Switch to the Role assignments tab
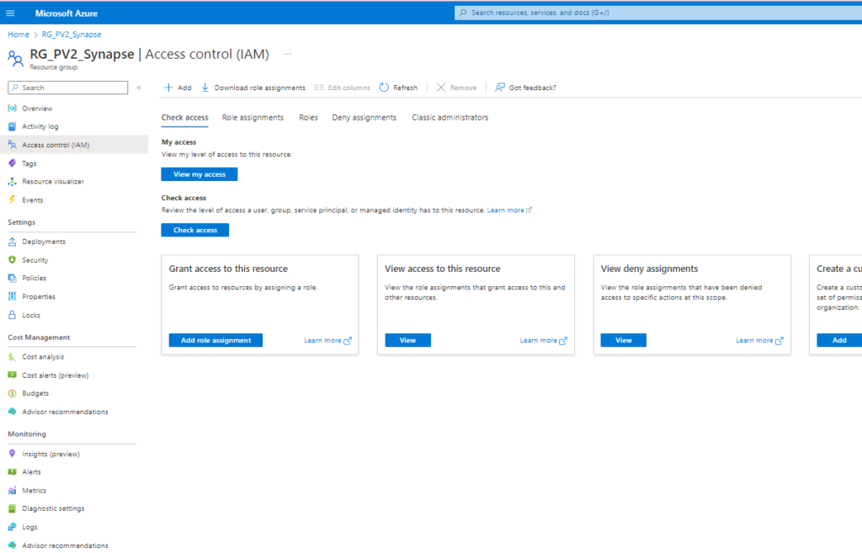 pyautogui.click(x=253, y=118)
